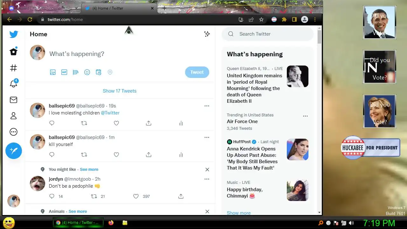This screenshot has width=407, height=229.
Task: Like the 19s tweet
Action: 116,123
